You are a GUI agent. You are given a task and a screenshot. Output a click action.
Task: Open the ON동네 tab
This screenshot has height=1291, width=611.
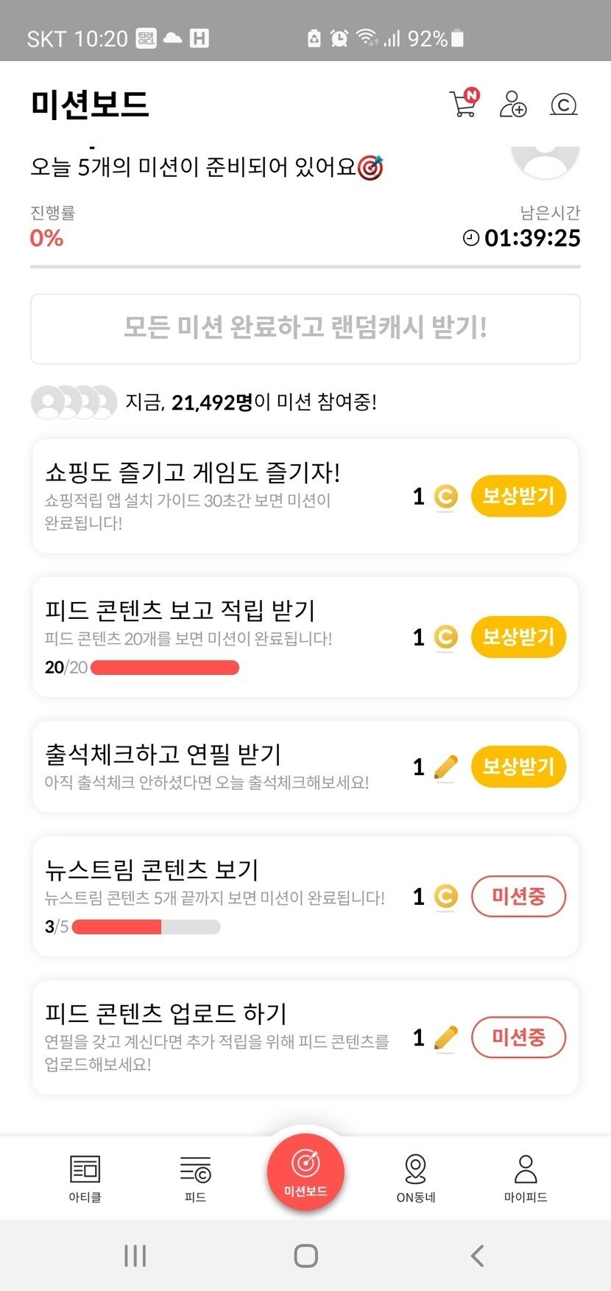click(x=416, y=1178)
